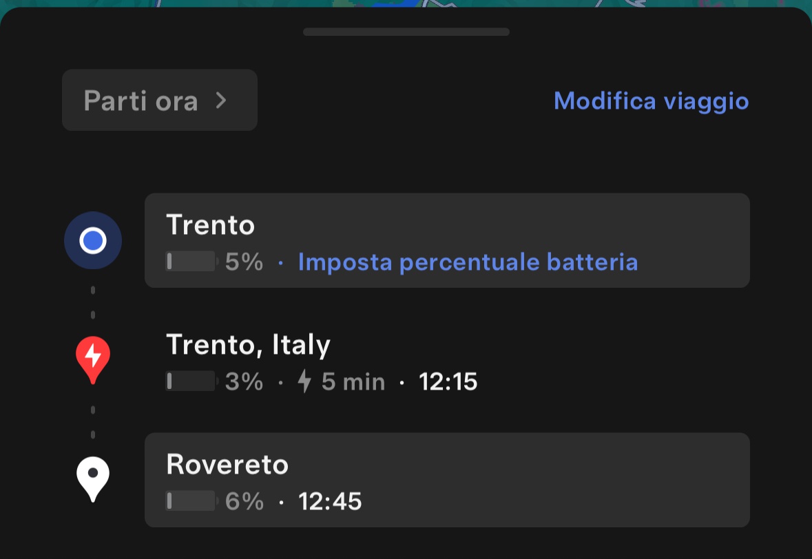Tap the 3% battery icon at charging stop

[191, 381]
